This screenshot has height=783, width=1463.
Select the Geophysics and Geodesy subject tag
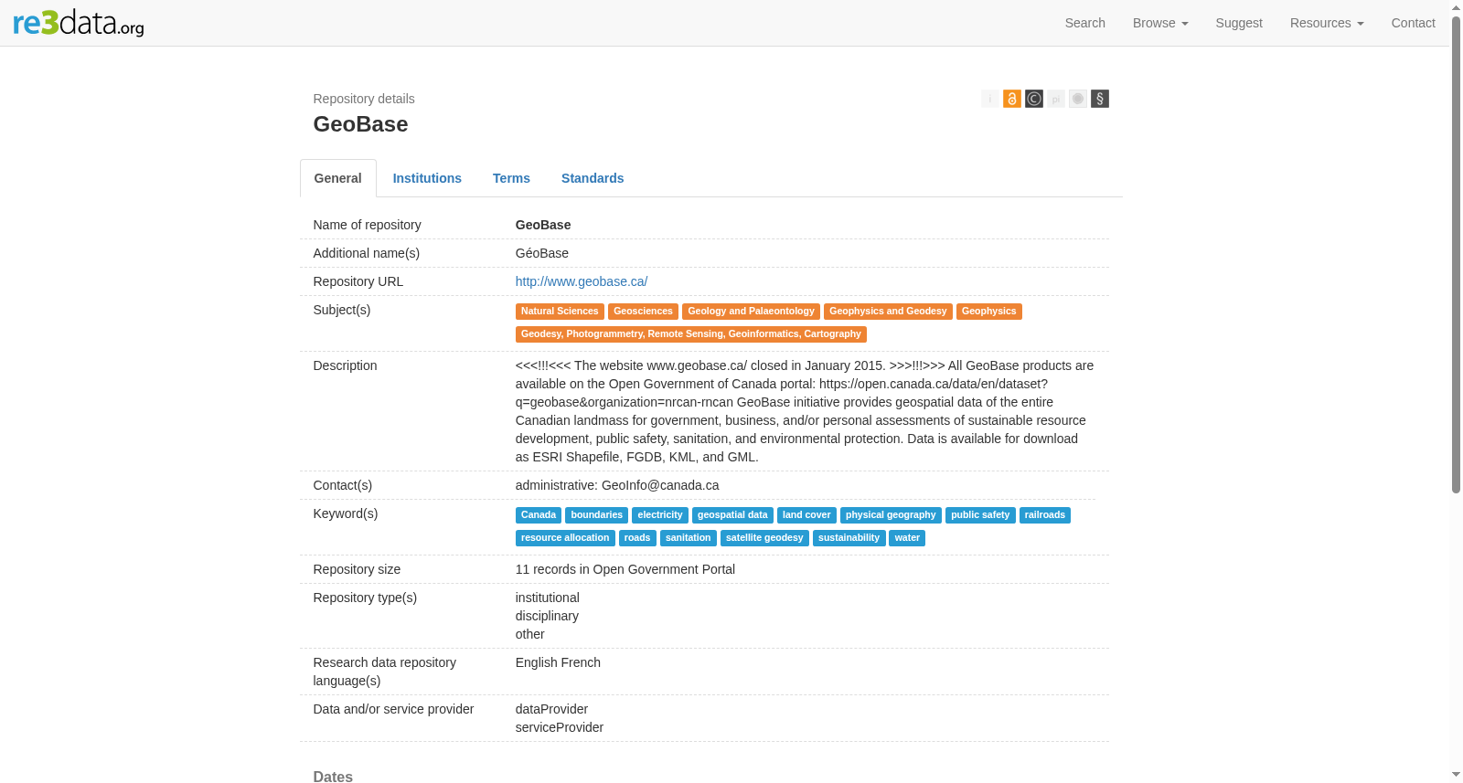[888, 312]
